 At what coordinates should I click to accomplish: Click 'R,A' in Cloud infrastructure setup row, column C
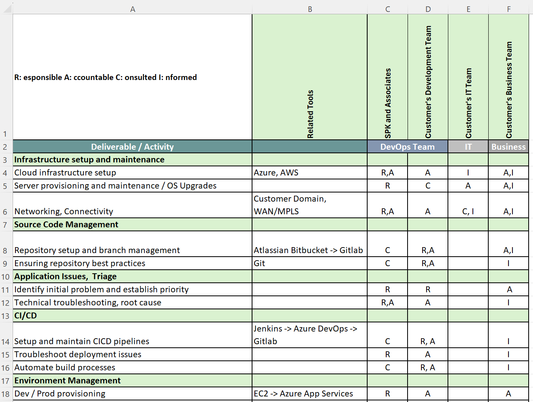[x=387, y=173]
